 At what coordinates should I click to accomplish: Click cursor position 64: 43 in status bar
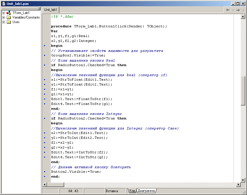coord(73,191)
